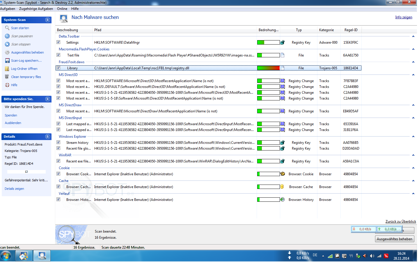The image size is (419, 262).
Task: Click registry key icon in Recent exe files row
Action: 282,161
